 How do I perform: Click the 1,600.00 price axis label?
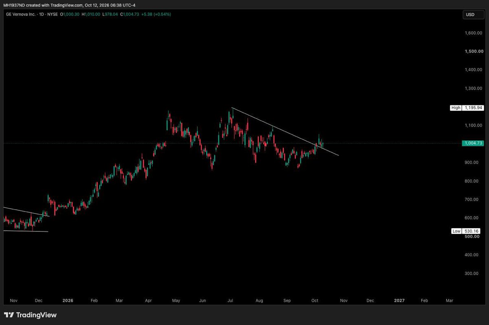(x=473, y=33)
